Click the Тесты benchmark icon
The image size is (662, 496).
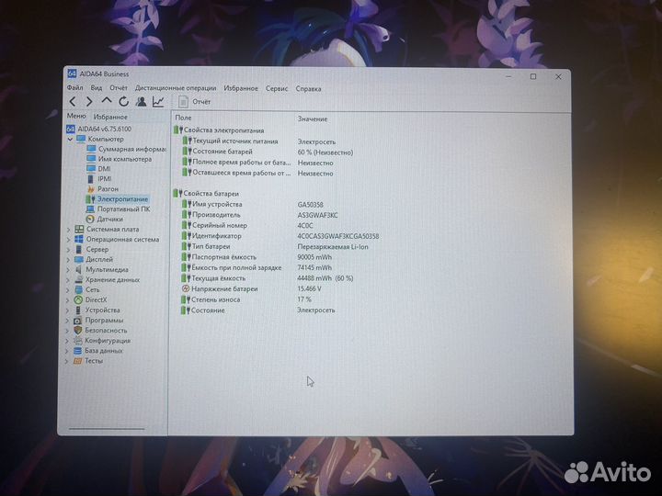tap(77, 361)
